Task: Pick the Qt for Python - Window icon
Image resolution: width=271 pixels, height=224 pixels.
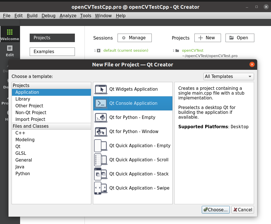Action: 101,132
